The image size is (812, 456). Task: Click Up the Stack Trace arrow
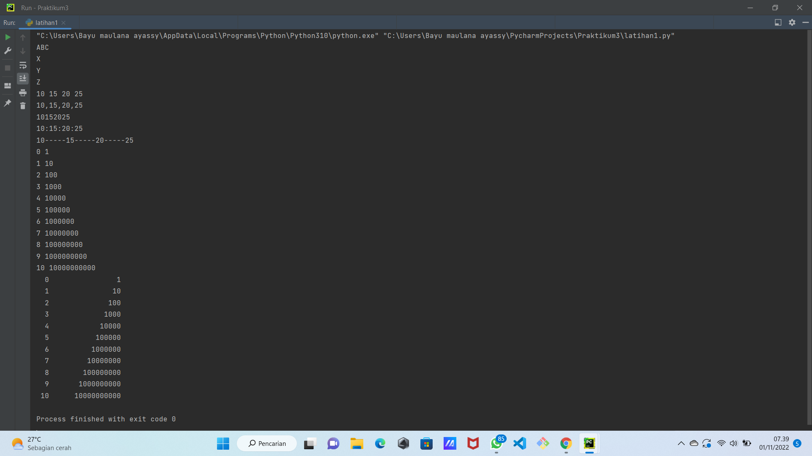point(23,38)
